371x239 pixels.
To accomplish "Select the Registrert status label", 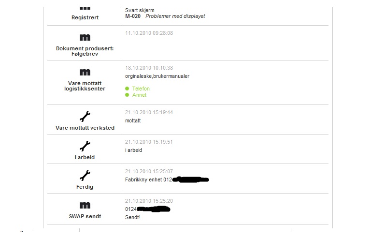I will click(85, 17).
